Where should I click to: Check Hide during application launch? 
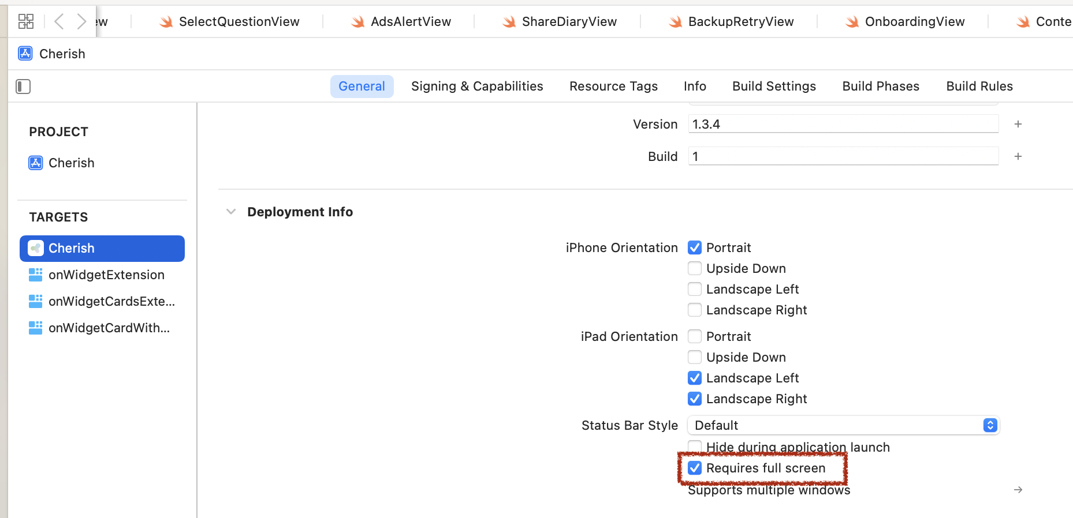pyautogui.click(x=695, y=447)
